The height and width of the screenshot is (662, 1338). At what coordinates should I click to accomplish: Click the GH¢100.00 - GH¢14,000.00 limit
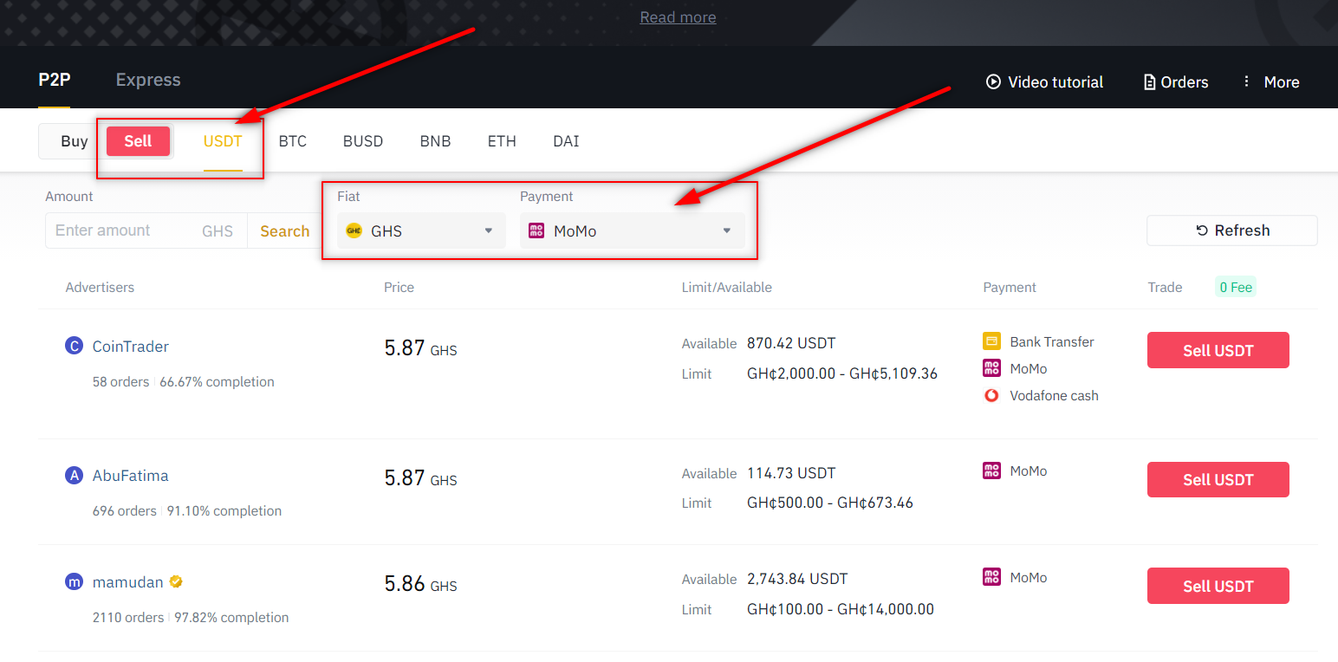point(841,609)
